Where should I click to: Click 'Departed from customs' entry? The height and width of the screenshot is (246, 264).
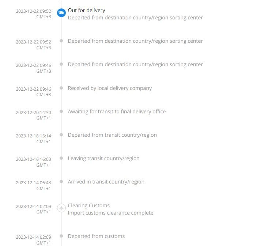[x=96, y=236]
